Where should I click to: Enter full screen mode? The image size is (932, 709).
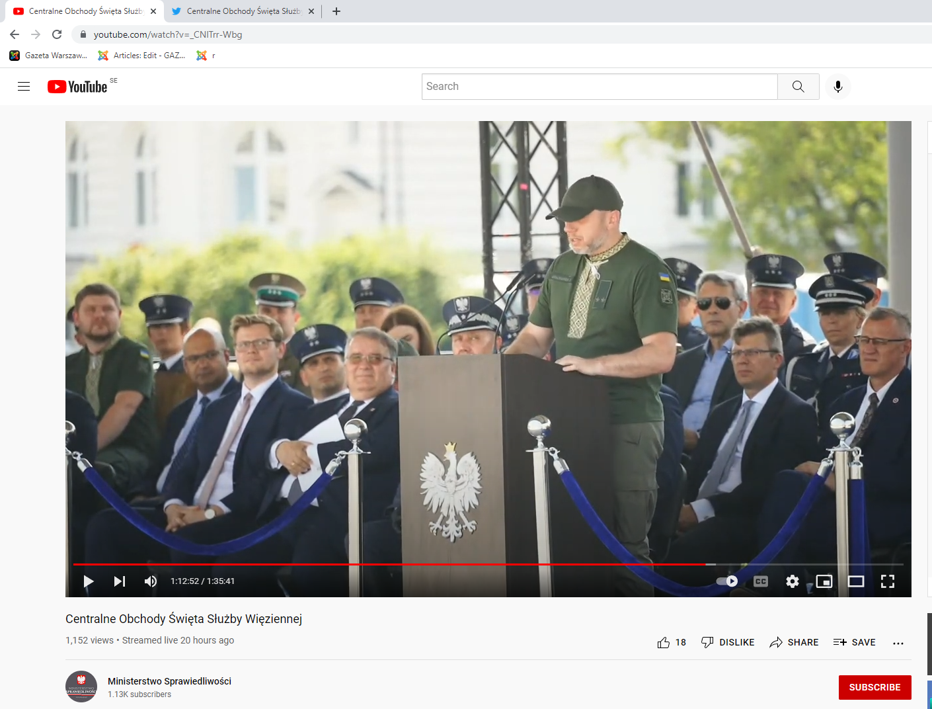point(888,581)
